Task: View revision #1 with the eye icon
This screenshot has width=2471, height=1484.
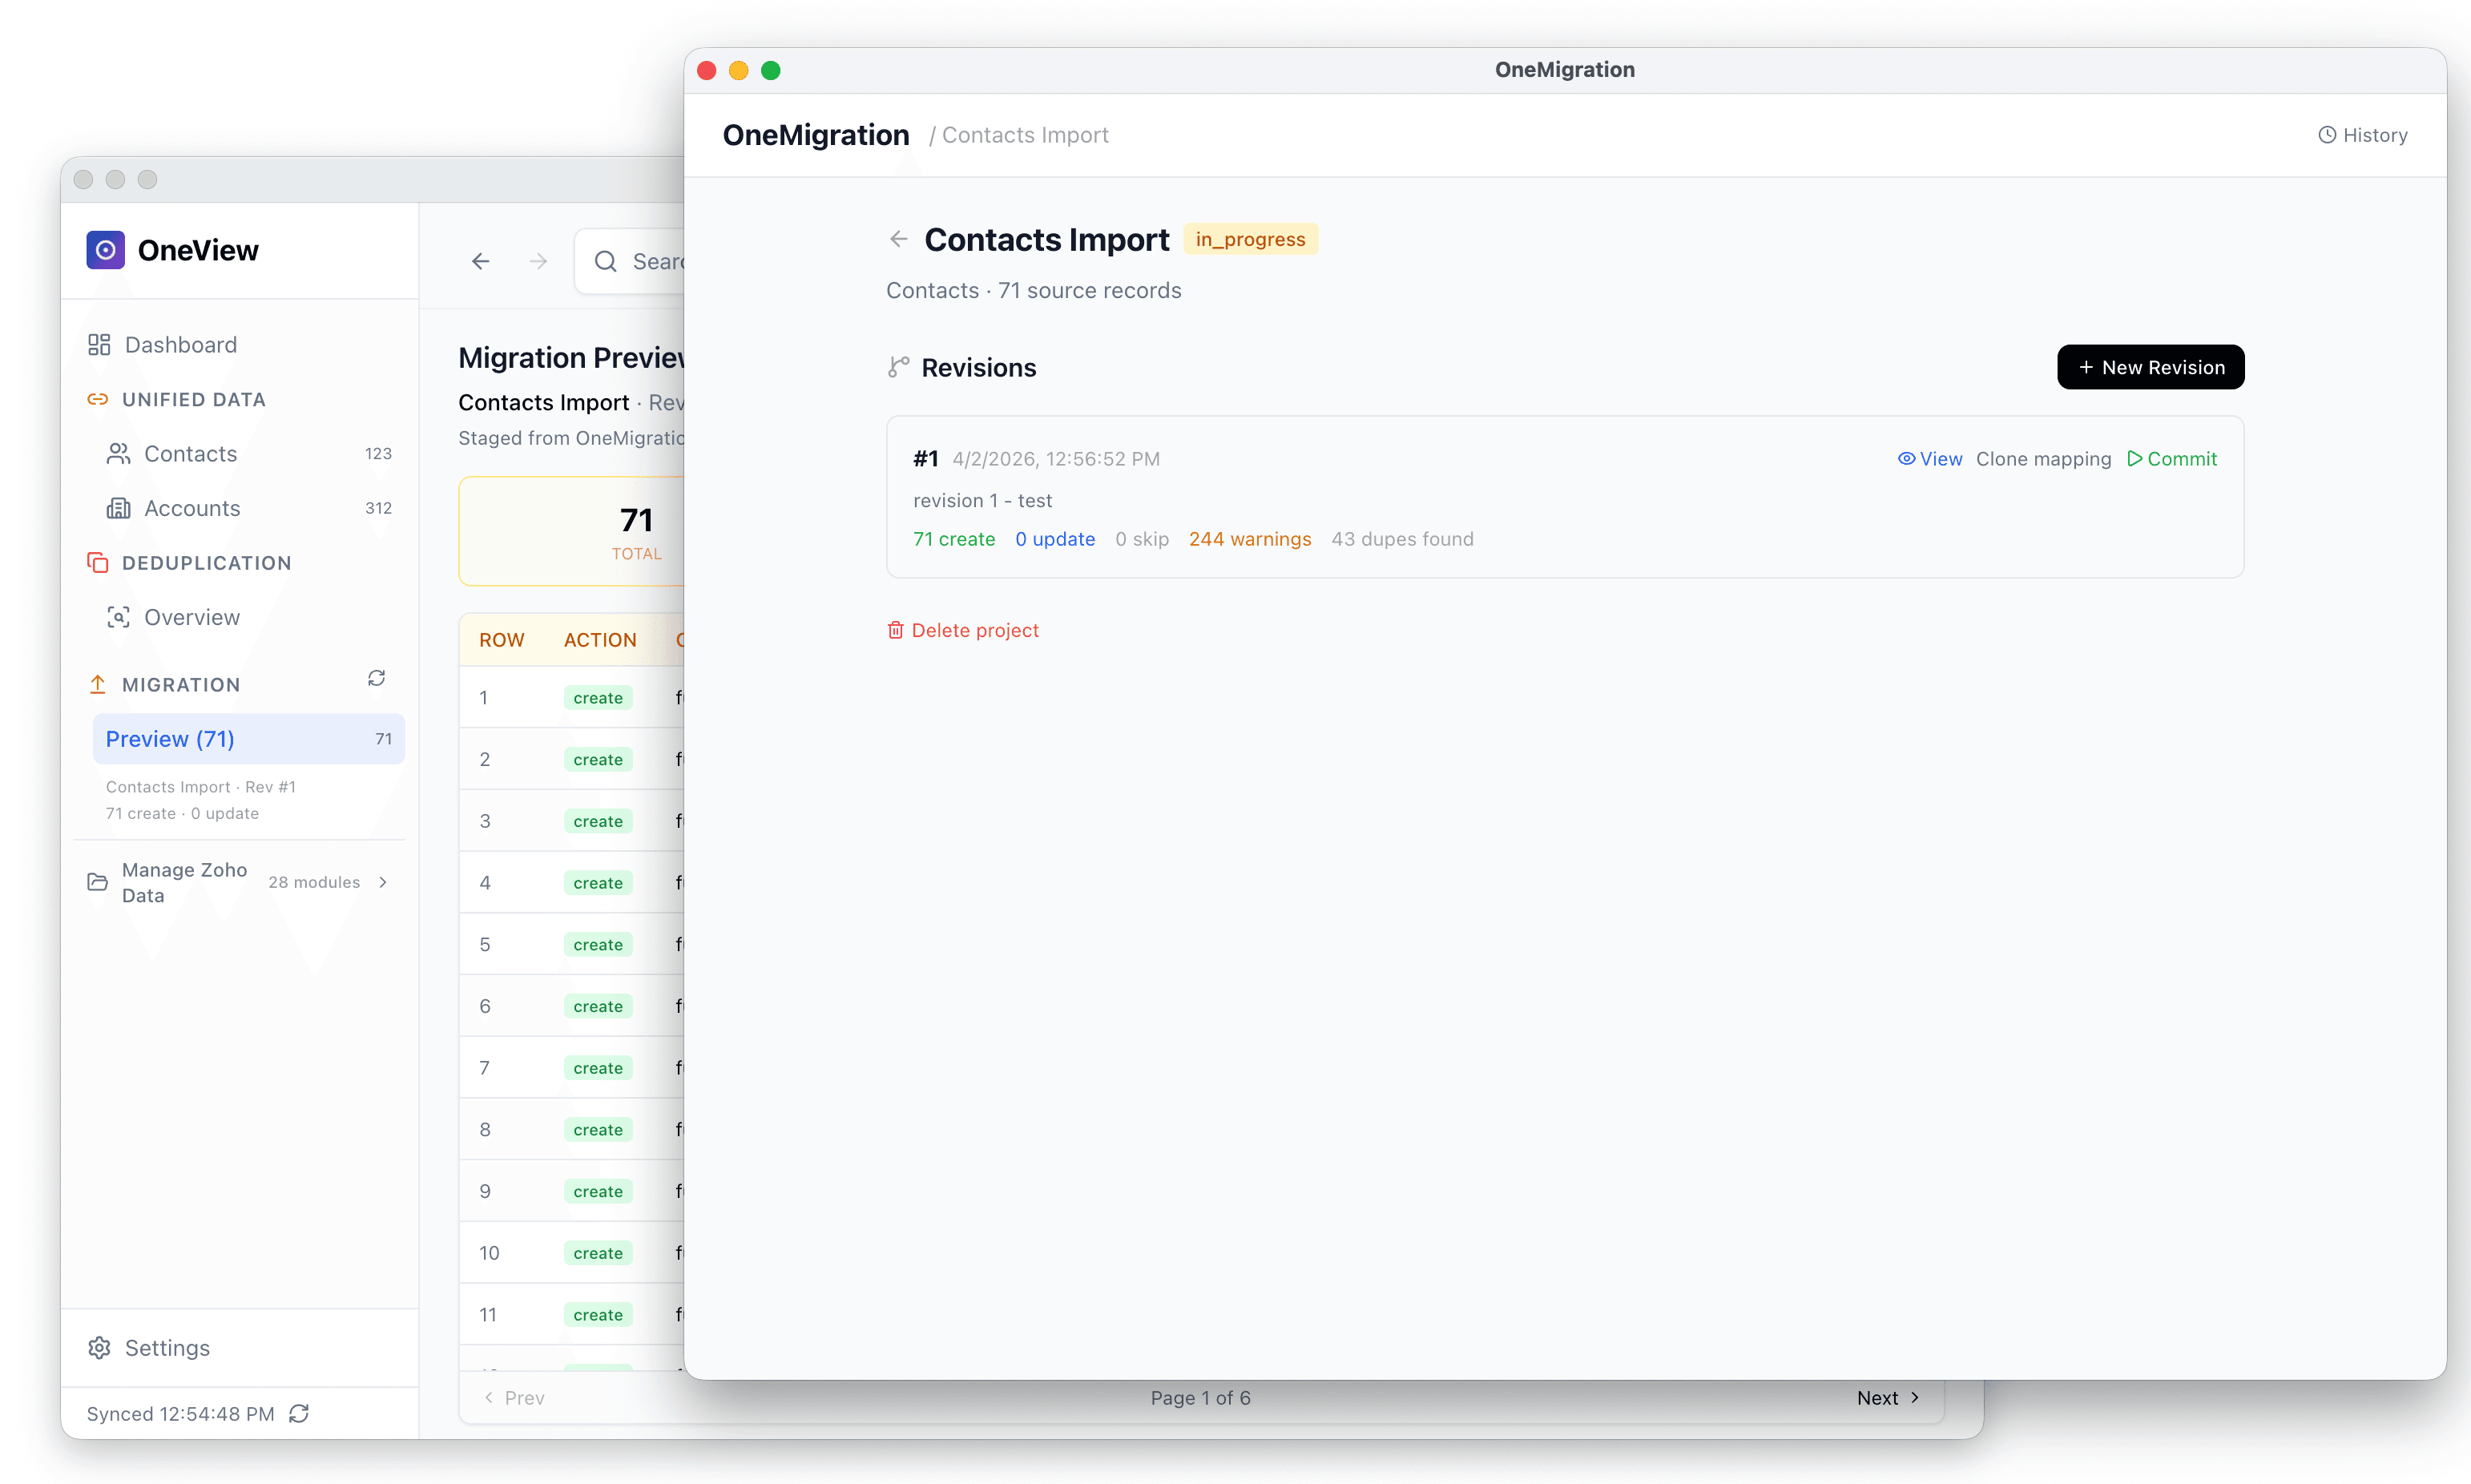Action: (1929, 458)
